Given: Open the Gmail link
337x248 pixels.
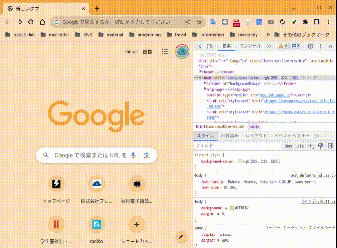Looking at the screenshot, I should [x=131, y=51].
